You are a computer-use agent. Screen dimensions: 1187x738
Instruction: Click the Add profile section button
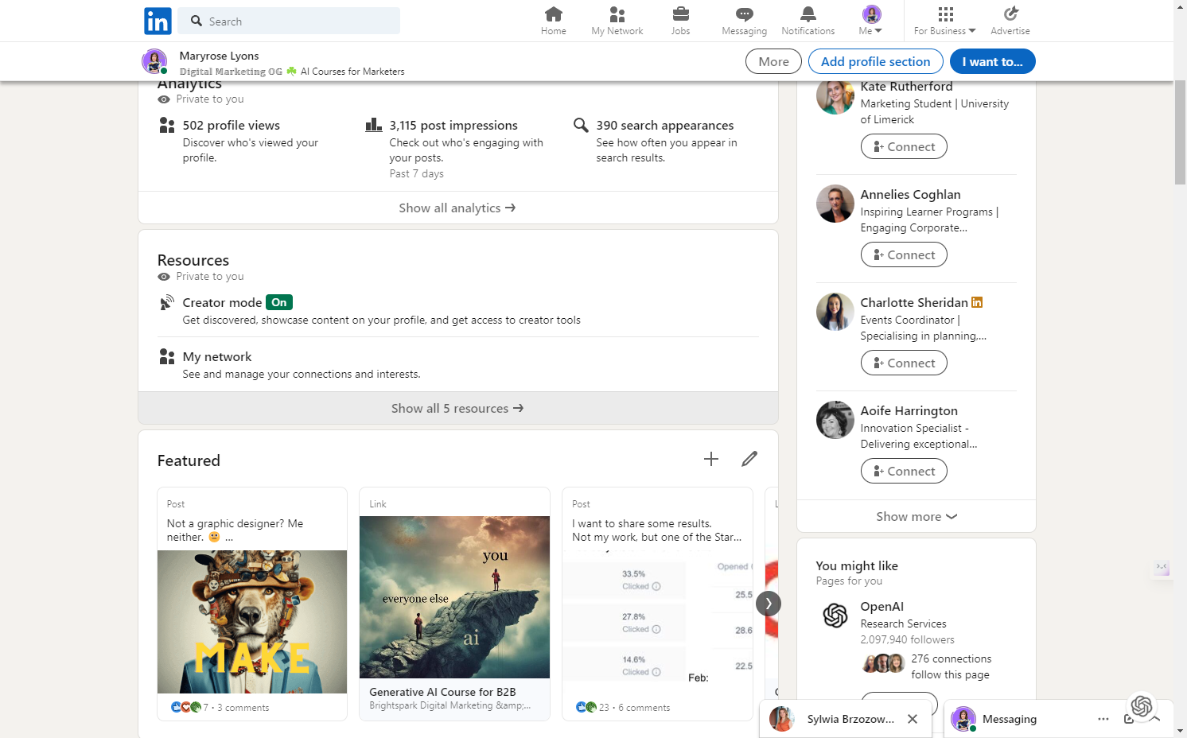pos(876,61)
